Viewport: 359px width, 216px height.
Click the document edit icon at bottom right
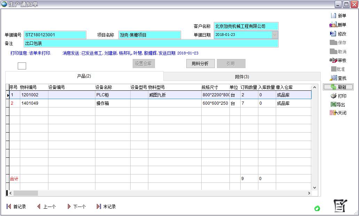[341, 206]
